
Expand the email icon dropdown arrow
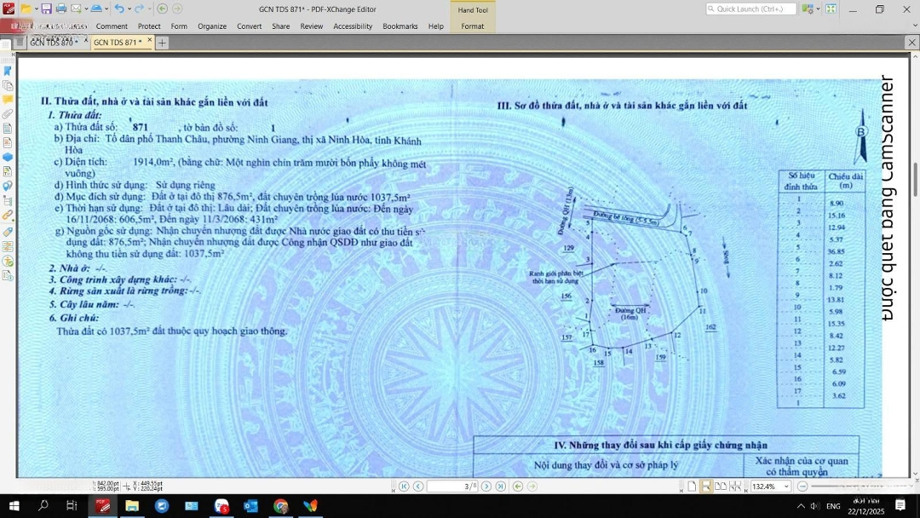(85, 9)
